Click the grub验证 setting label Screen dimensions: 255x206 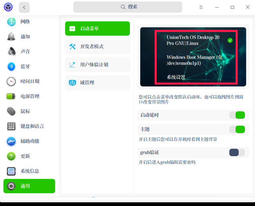tap(149, 153)
